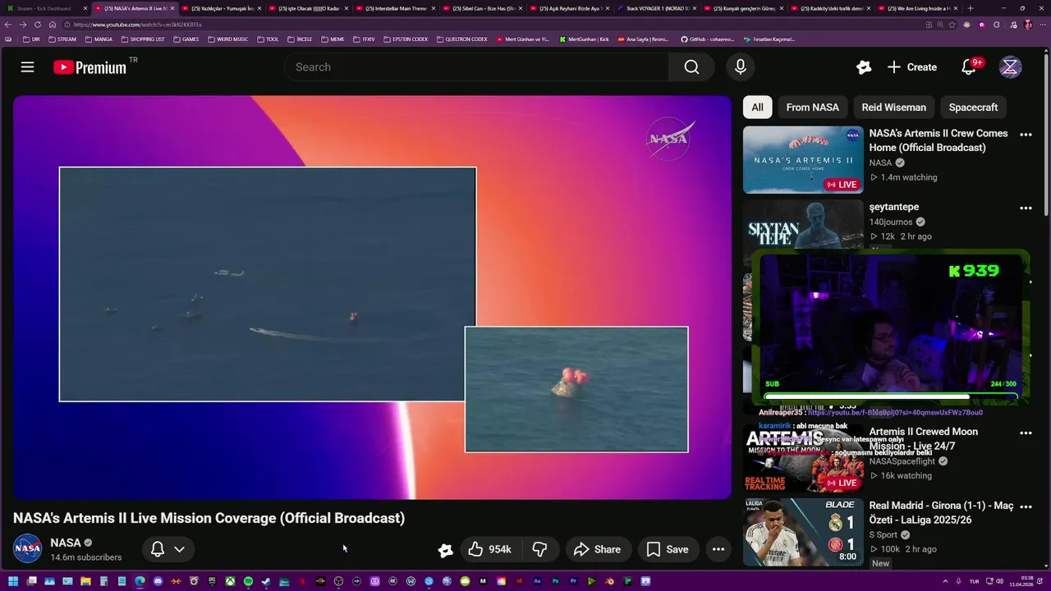Open the YouTube guide hamburger menu
Viewport: 1051px width, 591px height.
27,67
